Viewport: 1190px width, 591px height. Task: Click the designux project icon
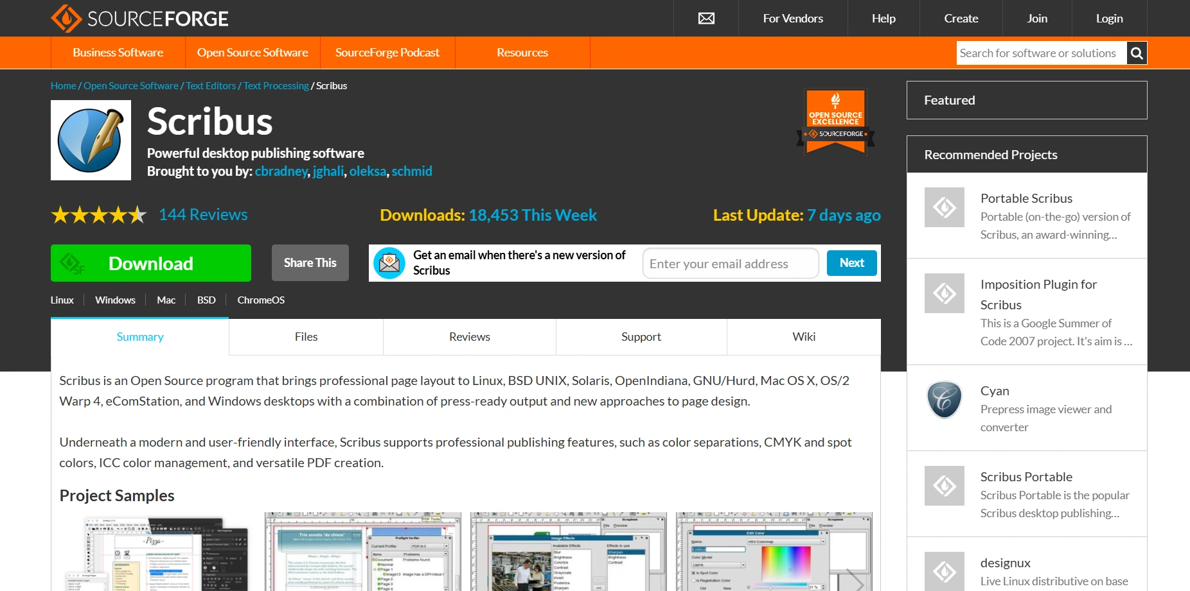pos(945,571)
